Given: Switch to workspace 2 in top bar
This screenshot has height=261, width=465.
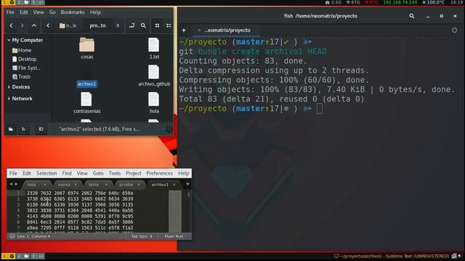Looking at the screenshot, I should pyautogui.click(x=23, y=2).
